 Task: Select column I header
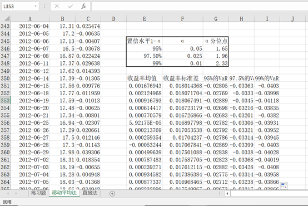tap(267, 19)
